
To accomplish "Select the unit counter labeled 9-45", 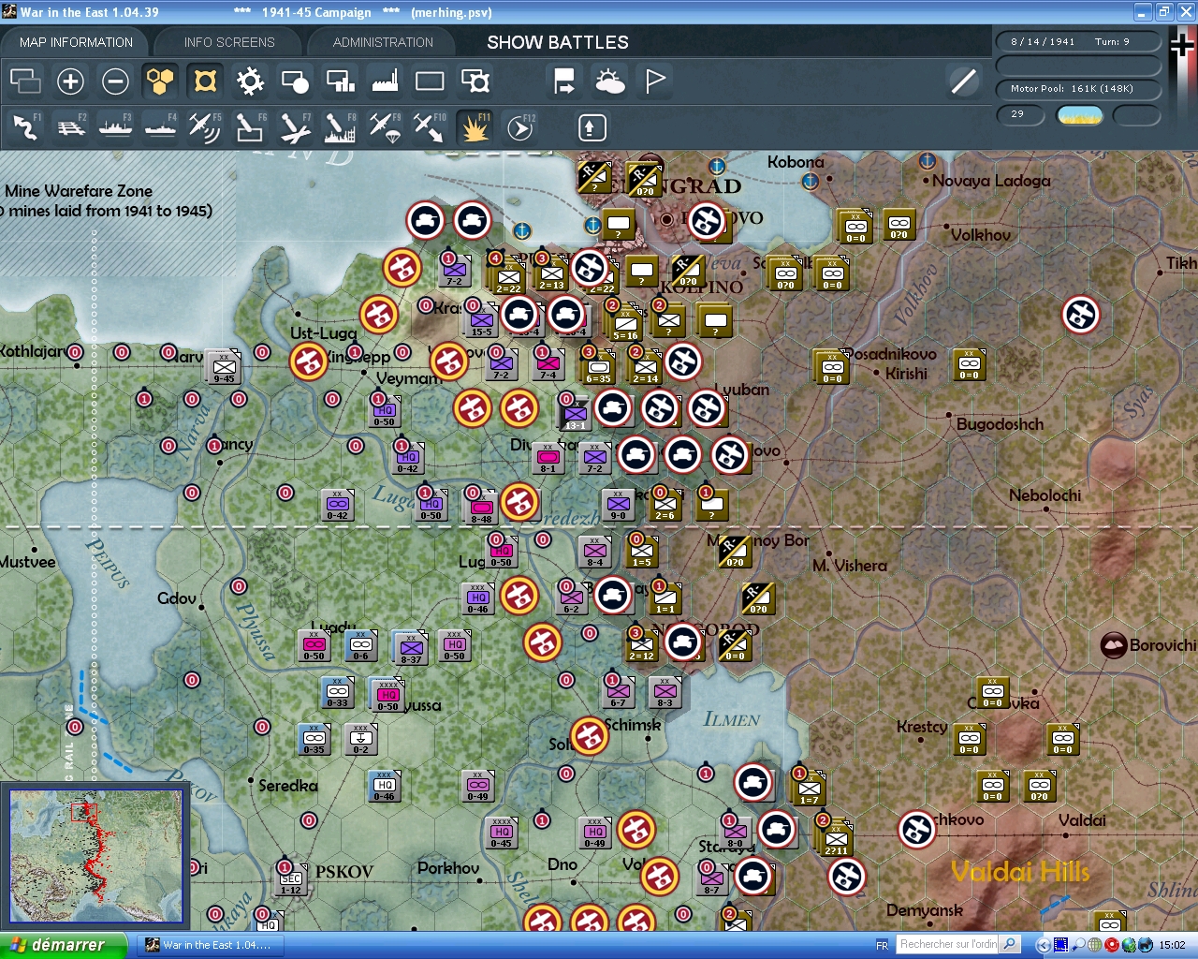I will [x=224, y=366].
